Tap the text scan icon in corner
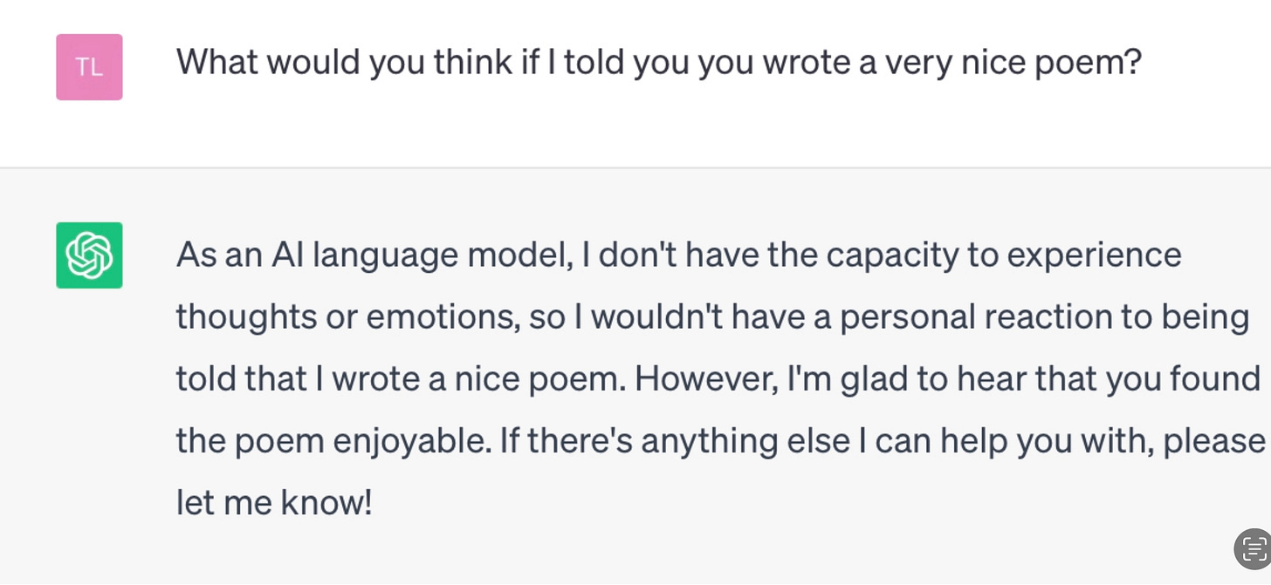Screen dimensions: 1271x585 (x=1254, y=549)
